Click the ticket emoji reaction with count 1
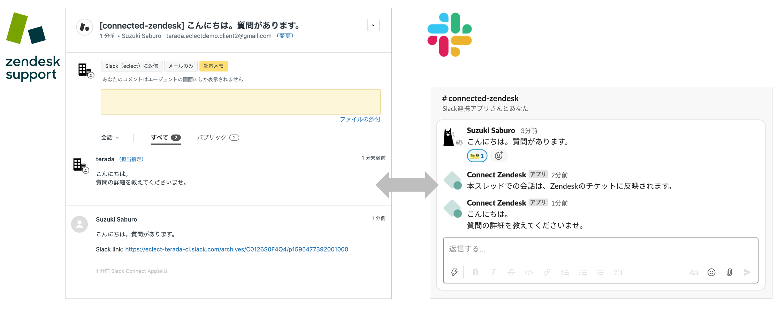This screenshot has width=778, height=317. coord(477,156)
